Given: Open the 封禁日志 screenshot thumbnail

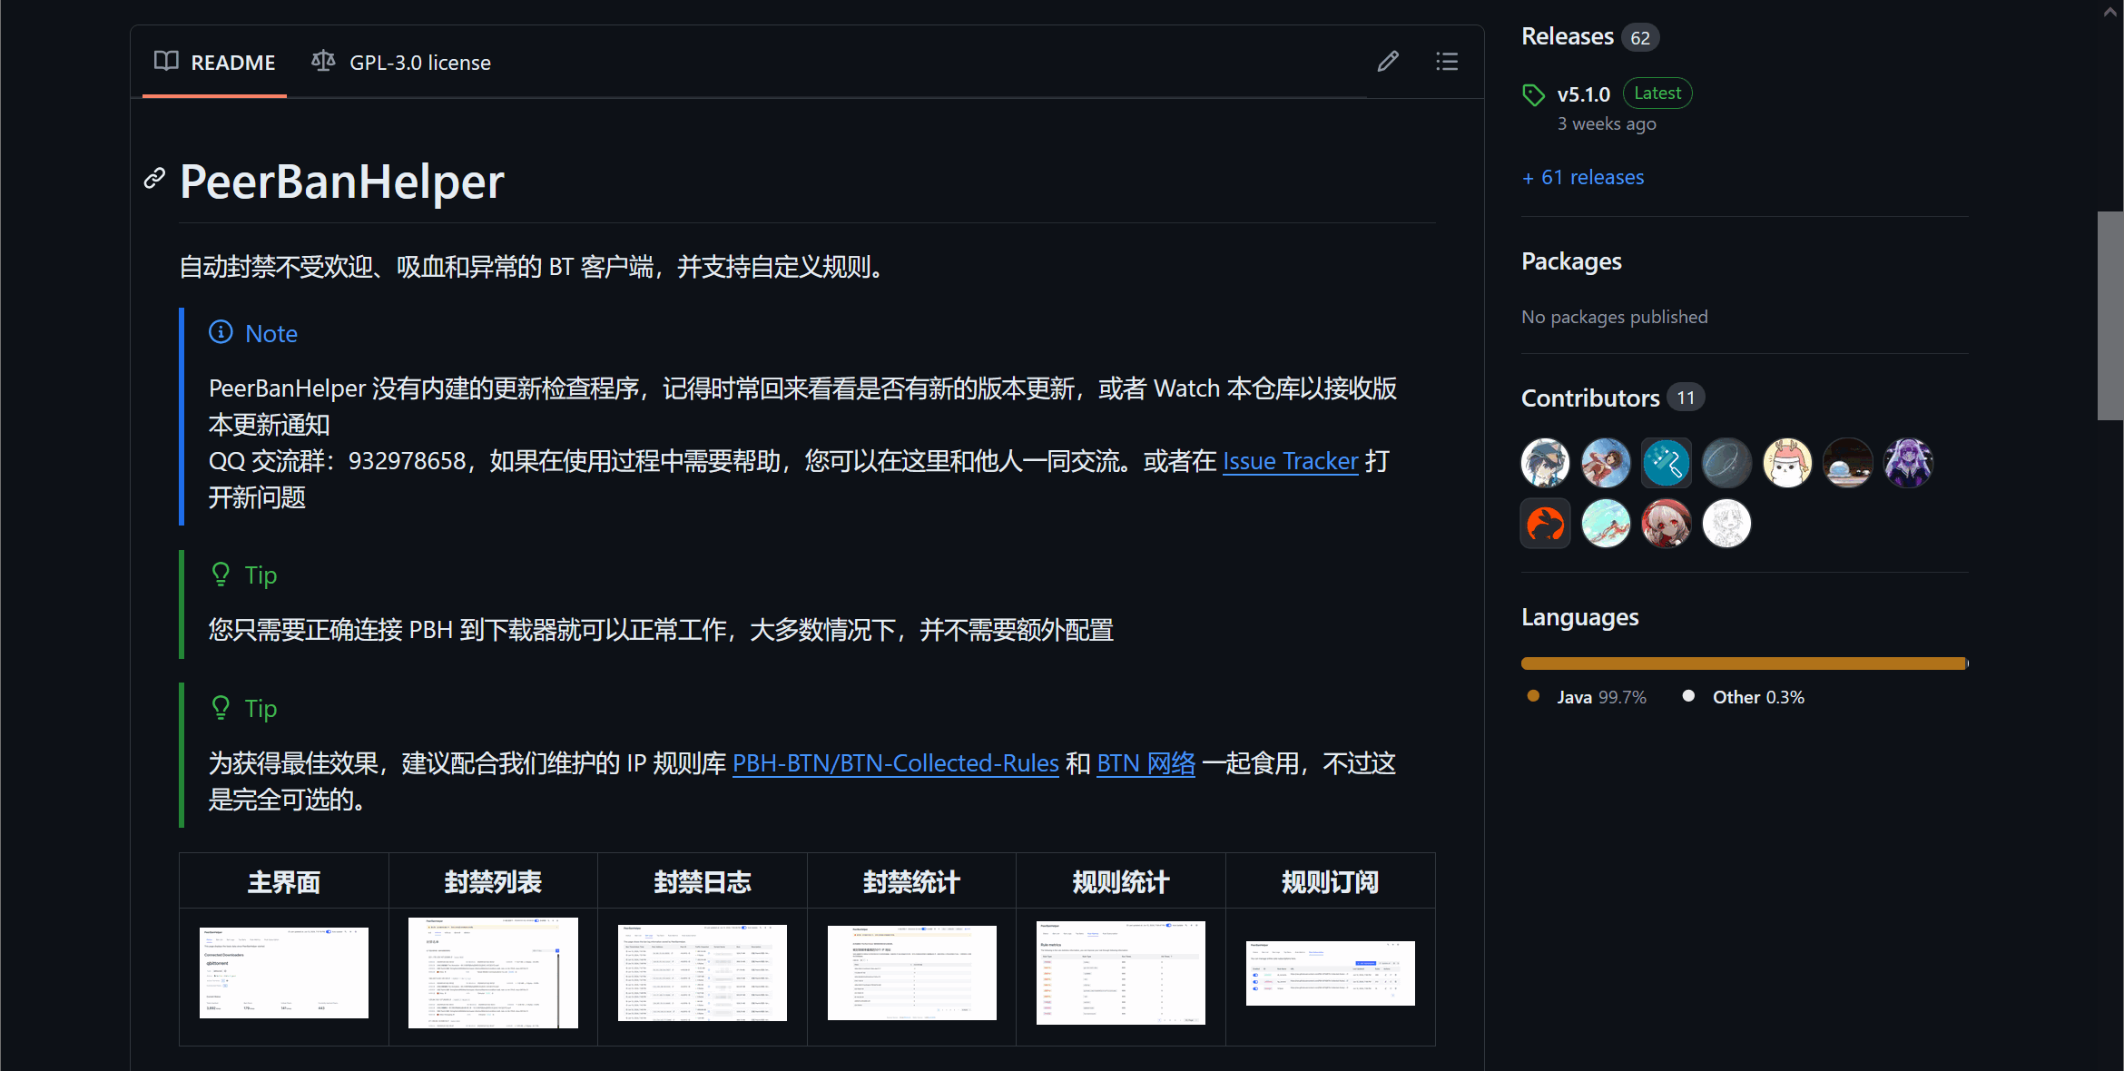Looking at the screenshot, I should (x=703, y=973).
